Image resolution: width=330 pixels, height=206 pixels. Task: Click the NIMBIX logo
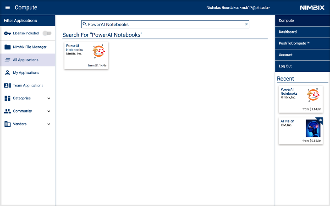tap(312, 8)
